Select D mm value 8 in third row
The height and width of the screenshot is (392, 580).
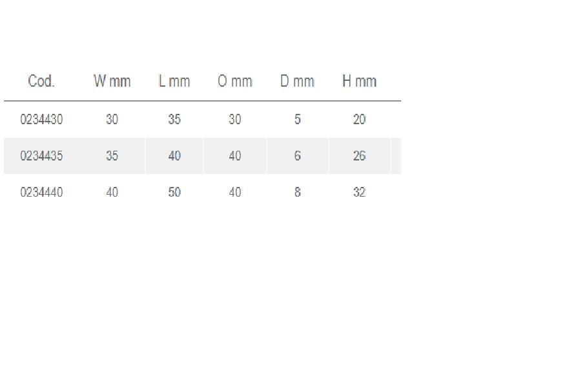coord(297,192)
